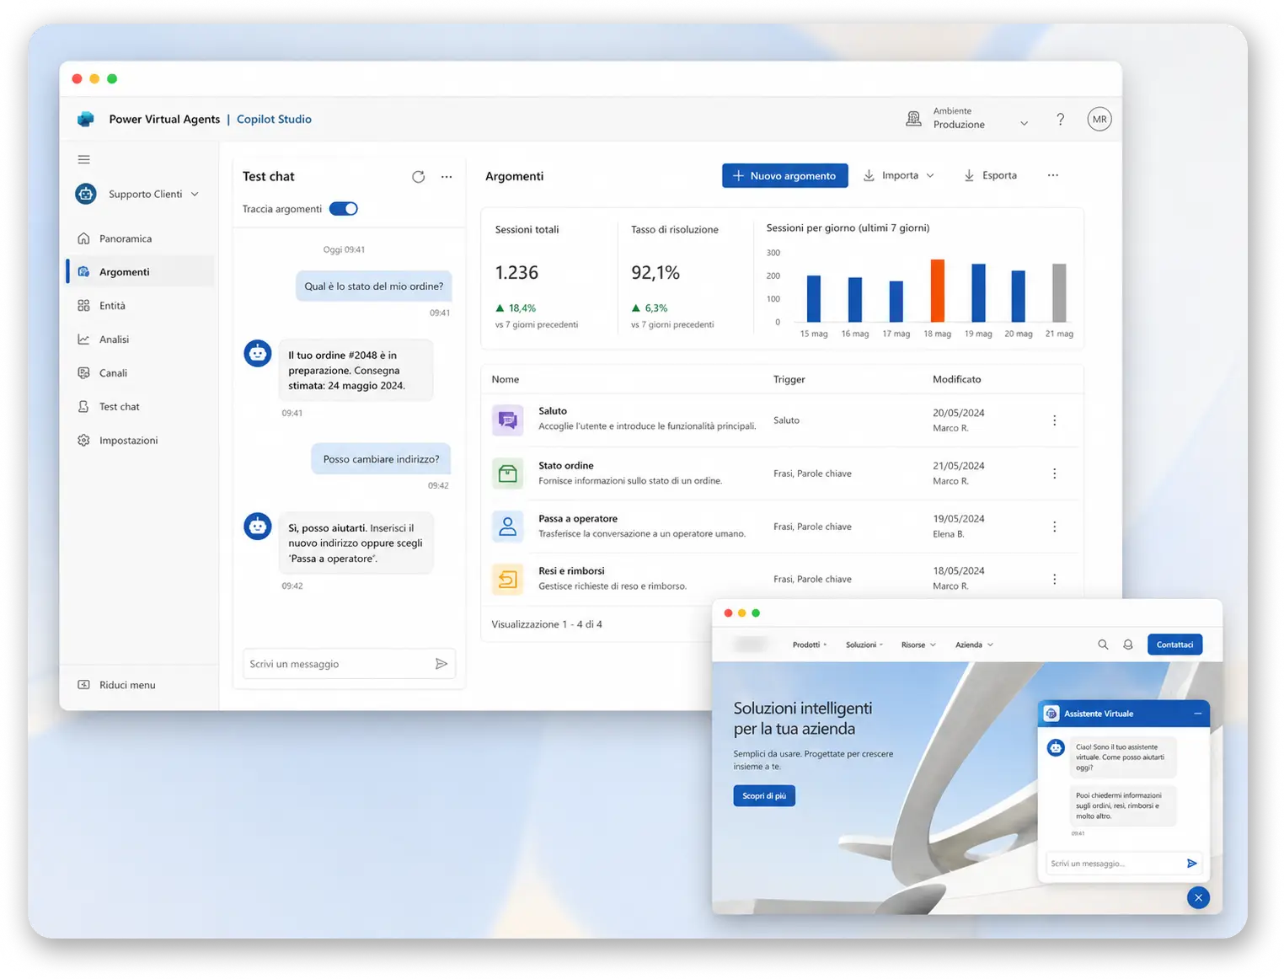Click the Scopri di più button
This screenshot has height=979, width=1284.
(x=764, y=796)
